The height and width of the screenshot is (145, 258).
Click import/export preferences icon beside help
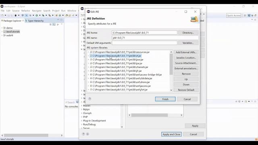88,134
